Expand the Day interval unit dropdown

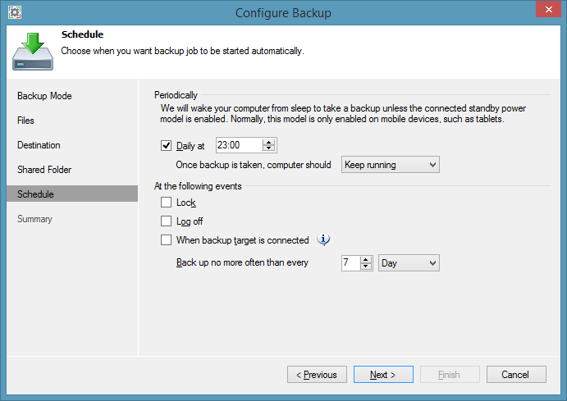409,263
